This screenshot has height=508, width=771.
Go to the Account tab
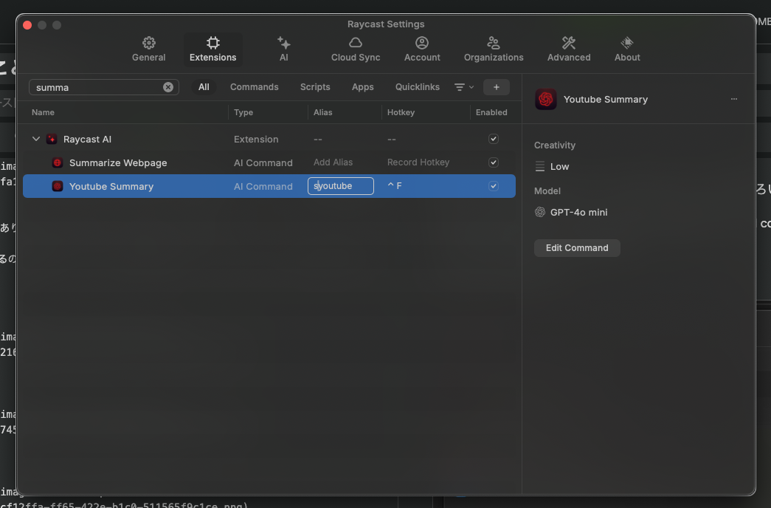click(x=422, y=49)
